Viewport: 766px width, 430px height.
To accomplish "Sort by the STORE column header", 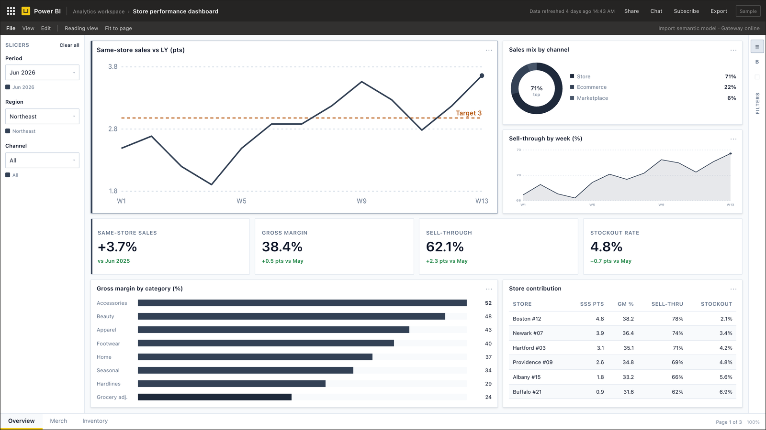I will pyautogui.click(x=522, y=304).
